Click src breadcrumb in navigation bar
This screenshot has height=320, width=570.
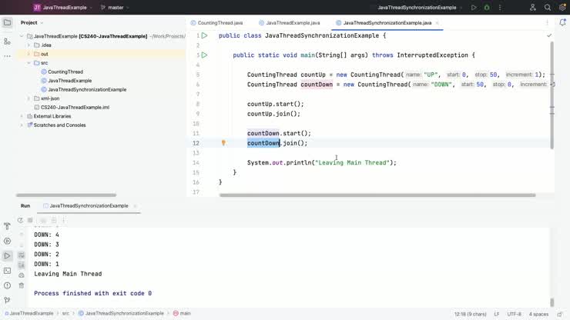[x=65, y=314]
